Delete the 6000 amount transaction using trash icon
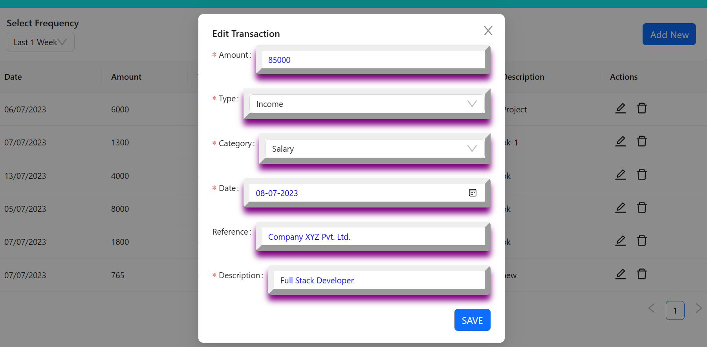Image resolution: width=707 pixels, height=347 pixels. 642,108
